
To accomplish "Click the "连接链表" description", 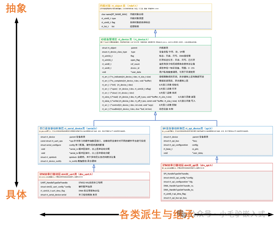I will [x=134, y=26].
